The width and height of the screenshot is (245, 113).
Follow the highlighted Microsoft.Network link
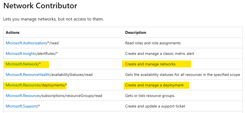[x=22, y=64]
